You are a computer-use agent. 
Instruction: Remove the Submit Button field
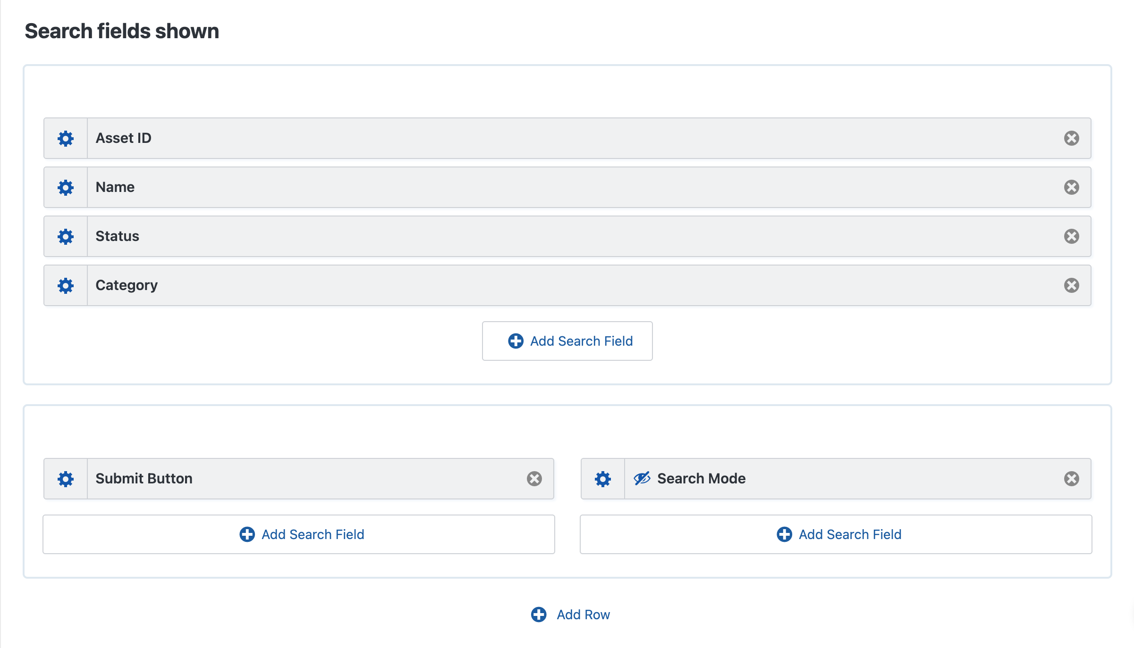(534, 479)
